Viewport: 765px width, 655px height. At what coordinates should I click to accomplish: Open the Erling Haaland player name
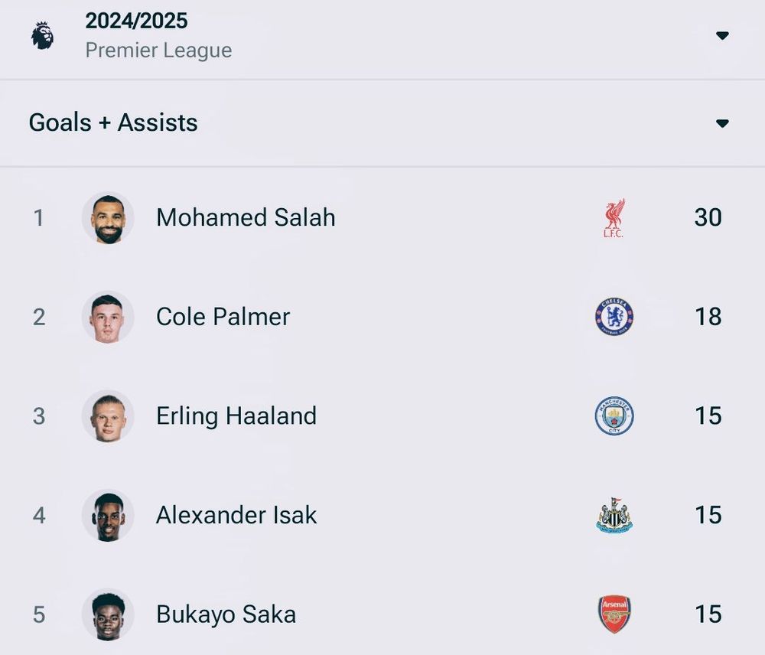236,416
